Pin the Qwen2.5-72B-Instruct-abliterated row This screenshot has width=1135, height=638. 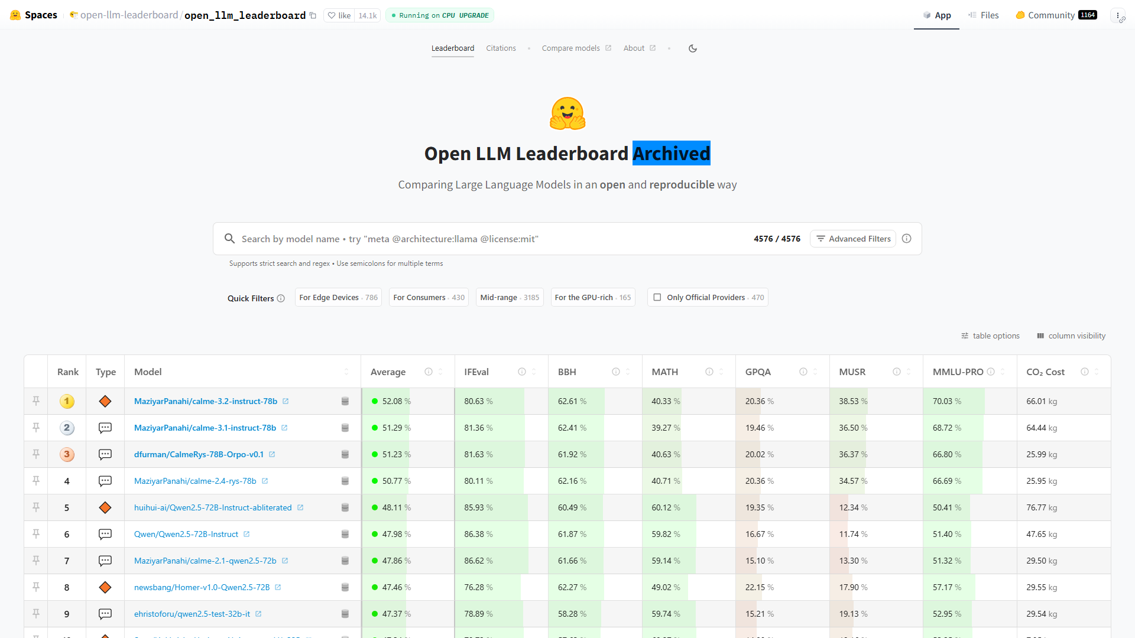point(36,507)
